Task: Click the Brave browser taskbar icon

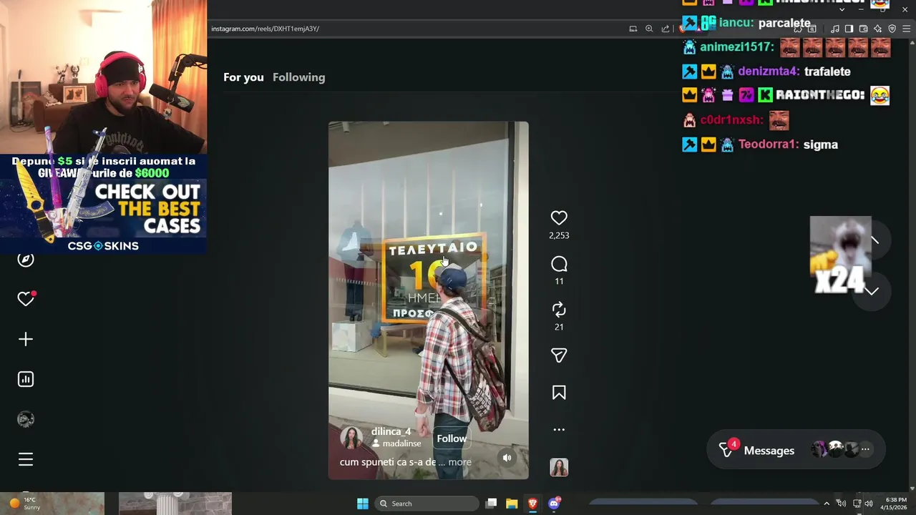Action: 532,504
